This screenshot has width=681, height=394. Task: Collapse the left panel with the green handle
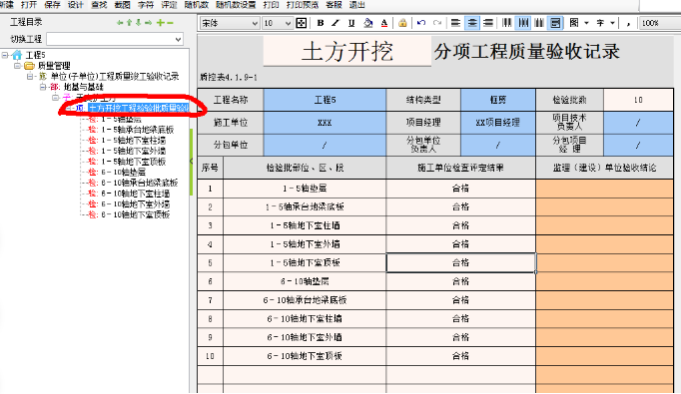(191, 161)
